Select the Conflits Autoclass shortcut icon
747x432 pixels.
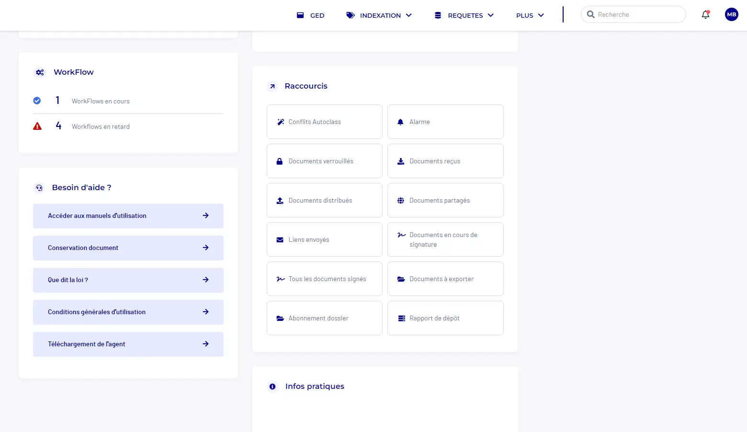click(x=280, y=121)
